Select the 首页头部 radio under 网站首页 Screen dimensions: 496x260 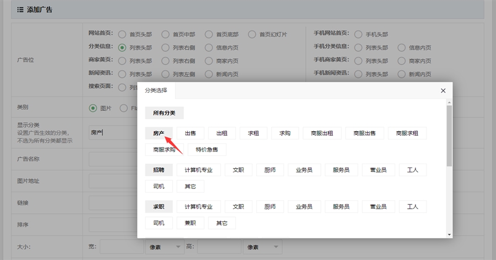[122, 34]
